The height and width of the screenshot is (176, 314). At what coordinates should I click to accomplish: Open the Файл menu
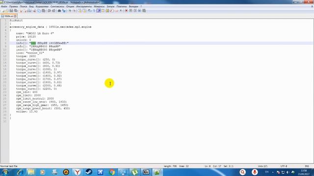[4, 6]
